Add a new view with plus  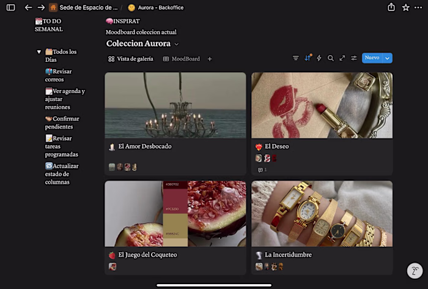210,59
